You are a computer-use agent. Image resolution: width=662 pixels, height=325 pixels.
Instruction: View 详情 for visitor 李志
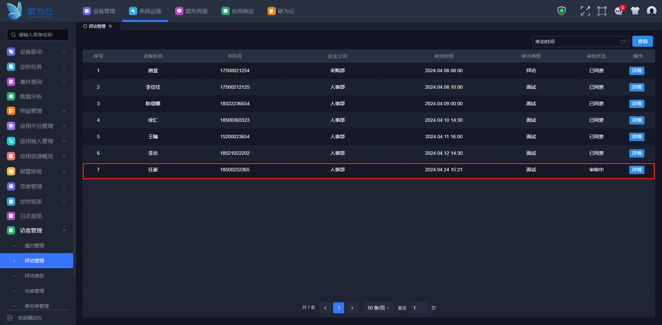[636, 153]
